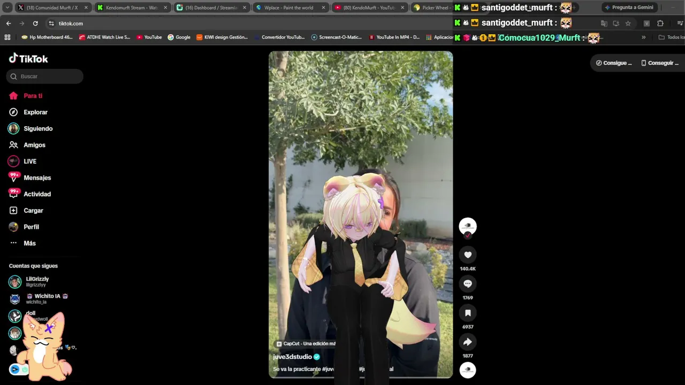Open the Todos los marcadores folder
Image resolution: width=685 pixels, height=385 pixels.
pyautogui.click(x=672, y=37)
